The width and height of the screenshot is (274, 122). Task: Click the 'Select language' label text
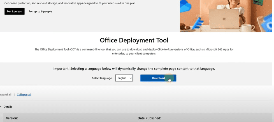pyautogui.click(x=102, y=78)
